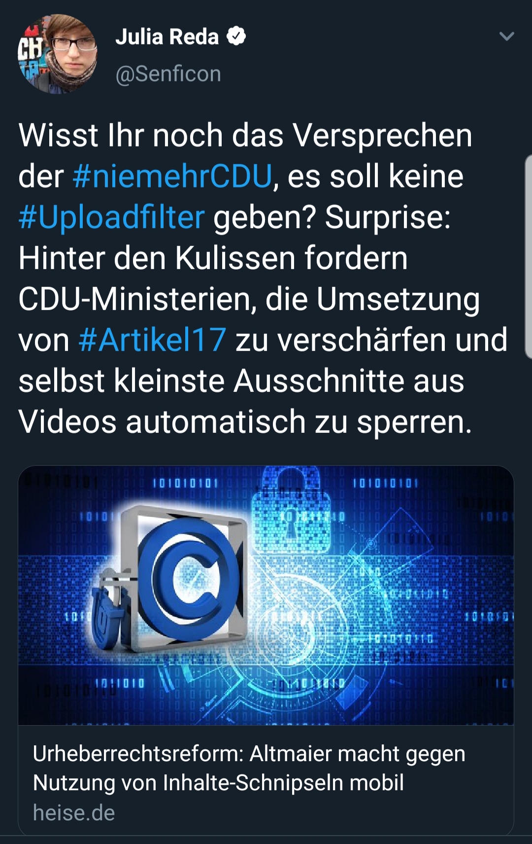Click 'CDU-Ministerien' in the tweet body
The image size is (532, 844).
click(x=137, y=299)
